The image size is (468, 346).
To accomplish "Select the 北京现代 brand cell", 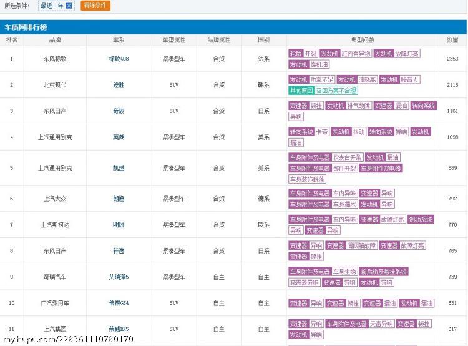I will click(55, 85).
